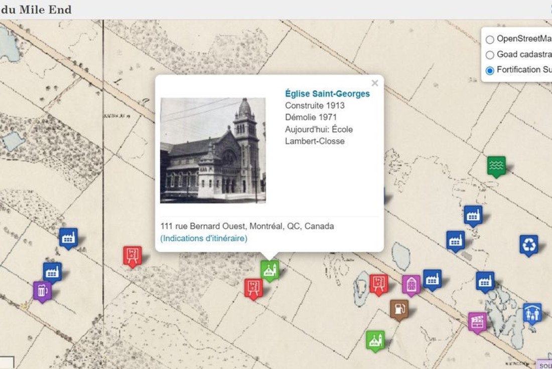Close the Église Saint-Georges popup
The width and height of the screenshot is (552, 369).
[374, 83]
